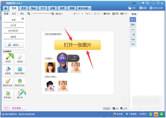
Task: Go to the home screen tab
Action: (x=6, y=8)
